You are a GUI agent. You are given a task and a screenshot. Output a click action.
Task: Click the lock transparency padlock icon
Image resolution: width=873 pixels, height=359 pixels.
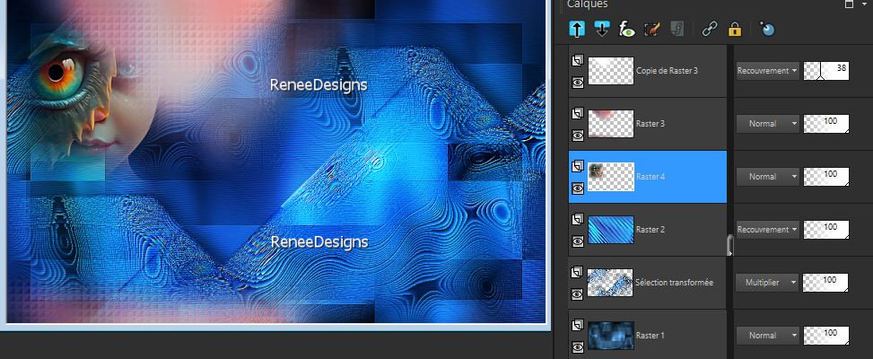pos(735,29)
